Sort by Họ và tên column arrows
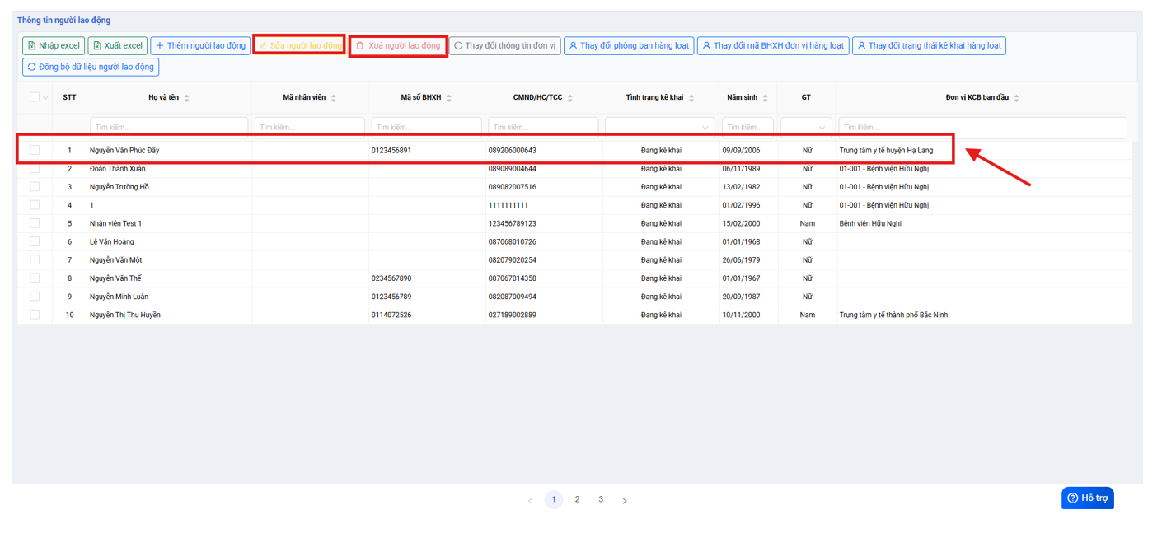This screenshot has width=1162, height=533. coord(187,98)
